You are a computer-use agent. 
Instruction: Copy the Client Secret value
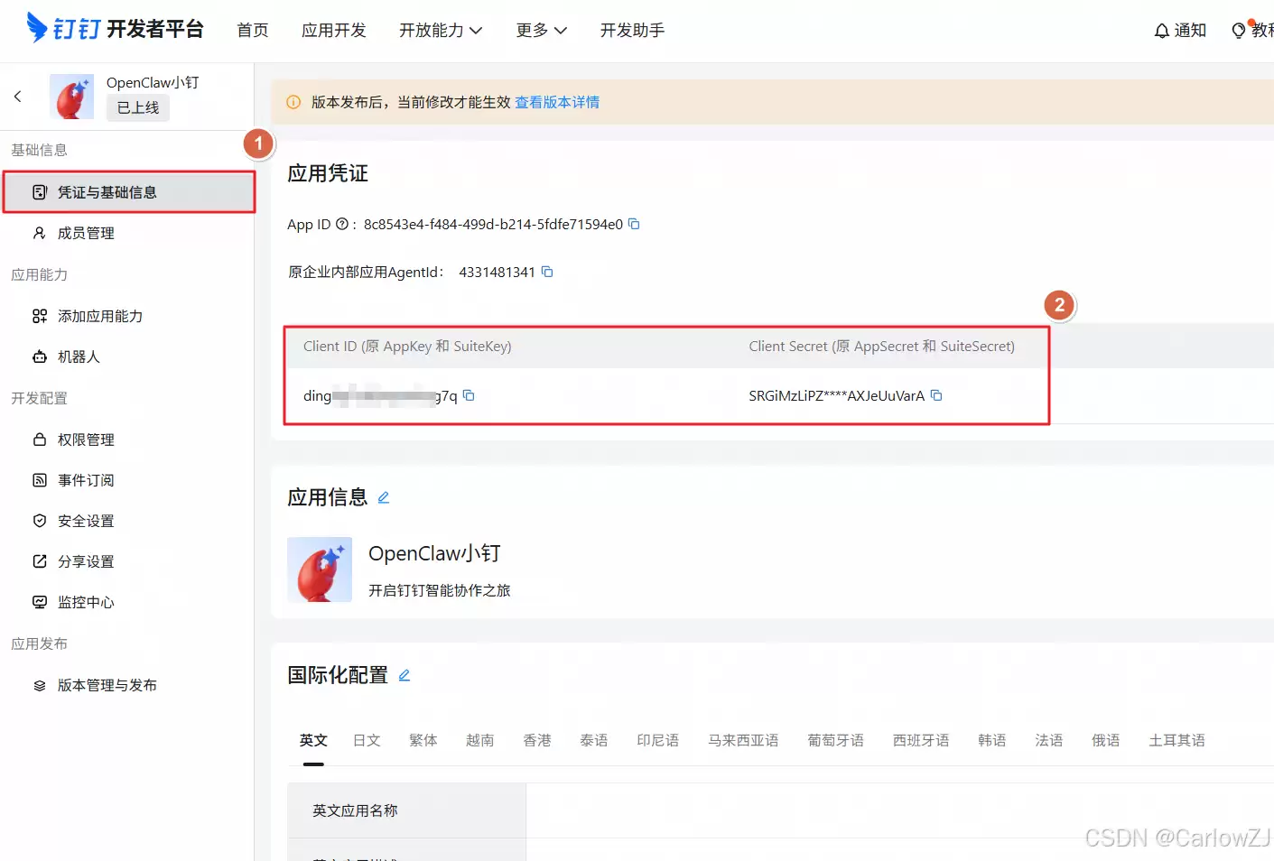tap(936, 395)
